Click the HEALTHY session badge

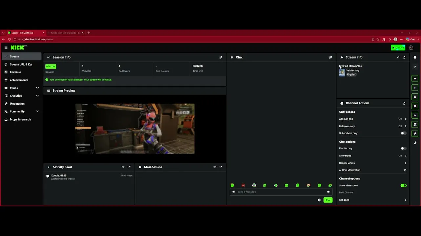pos(51,66)
